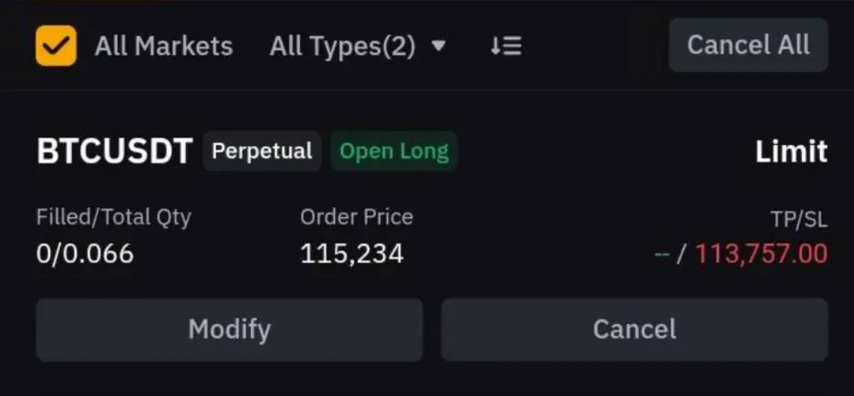This screenshot has width=854, height=396.
Task: Open the TP/SL label
Action: point(799,219)
